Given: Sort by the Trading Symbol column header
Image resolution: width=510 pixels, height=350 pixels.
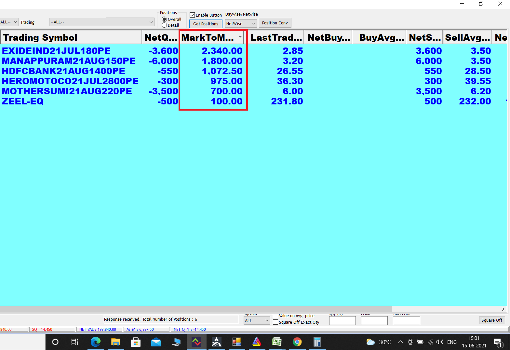Looking at the screenshot, I should (x=71, y=37).
